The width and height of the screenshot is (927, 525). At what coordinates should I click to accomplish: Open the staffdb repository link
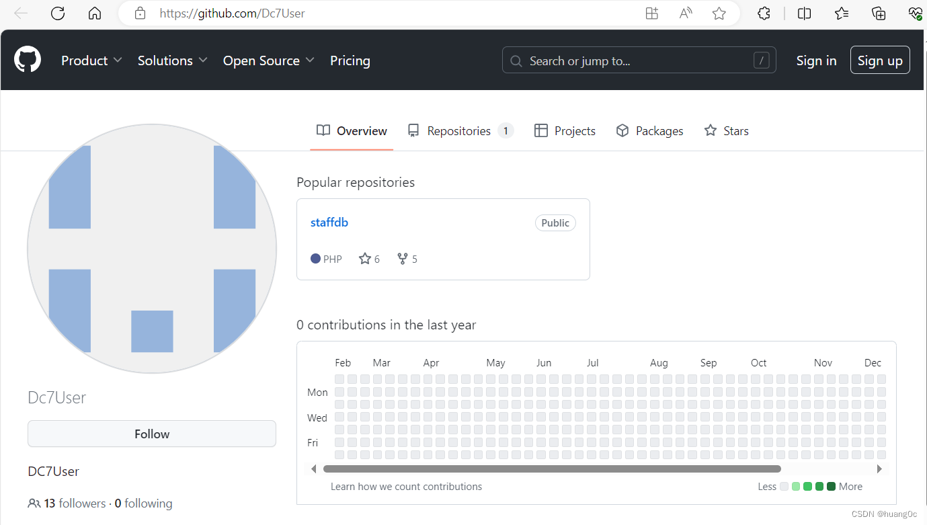point(329,223)
